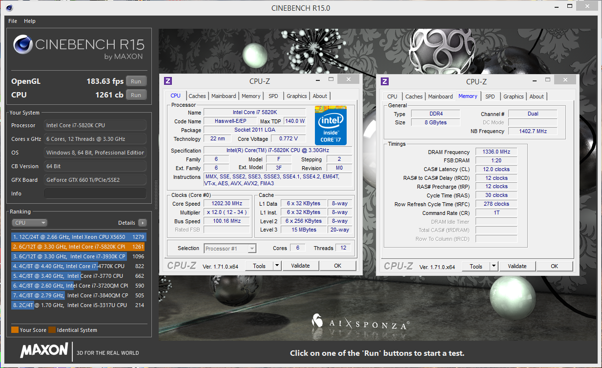
Task: Click the Z icon of the CPU-Z memory window
Action: pos(385,81)
